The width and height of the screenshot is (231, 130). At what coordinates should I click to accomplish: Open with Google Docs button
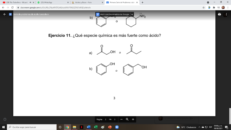(x=113, y=14)
